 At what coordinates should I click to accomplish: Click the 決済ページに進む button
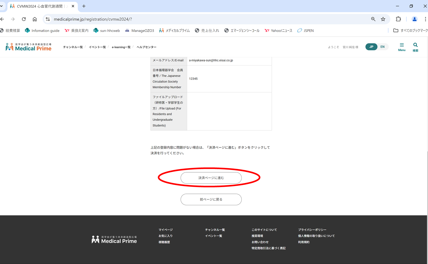point(211,178)
